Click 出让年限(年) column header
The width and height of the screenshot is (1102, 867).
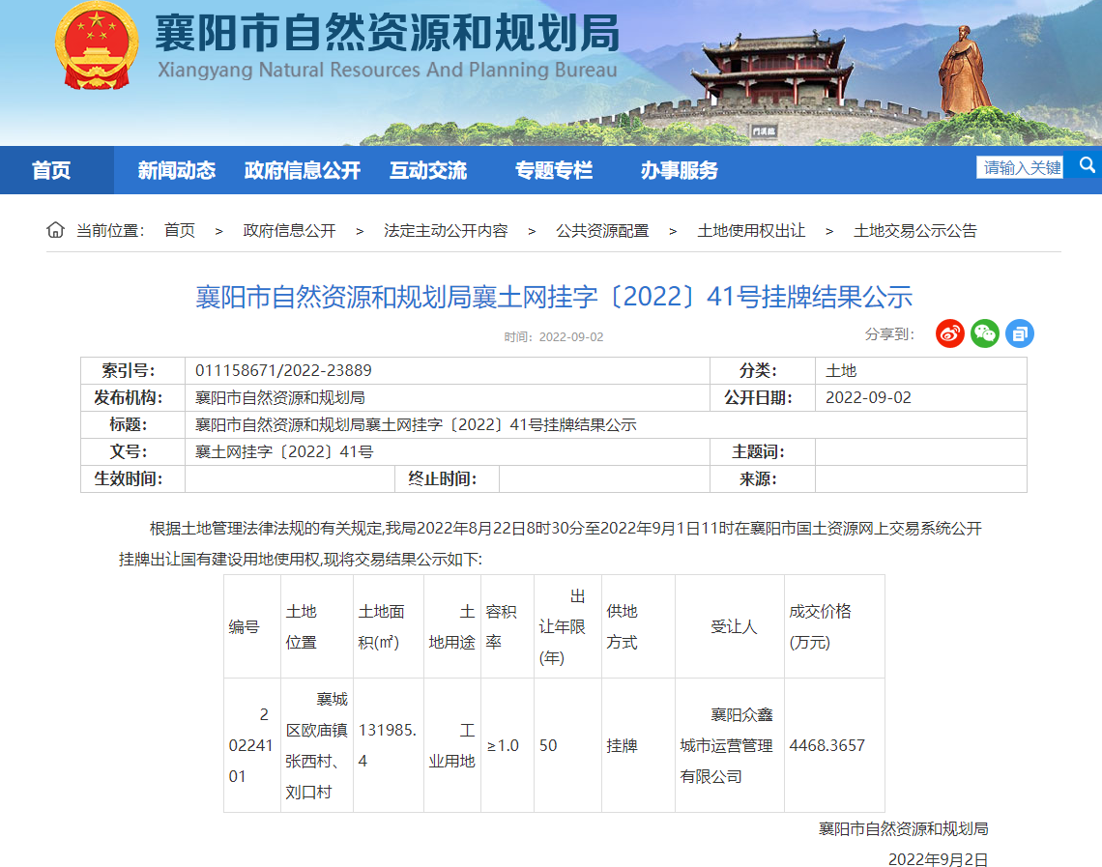[x=567, y=626]
